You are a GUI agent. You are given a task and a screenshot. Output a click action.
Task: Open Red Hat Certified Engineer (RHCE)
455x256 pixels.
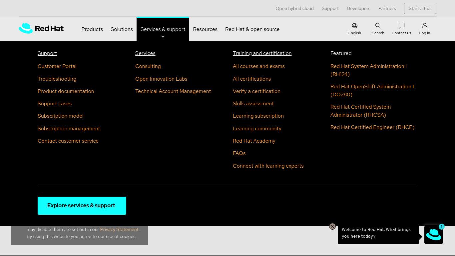pyautogui.click(x=372, y=127)
